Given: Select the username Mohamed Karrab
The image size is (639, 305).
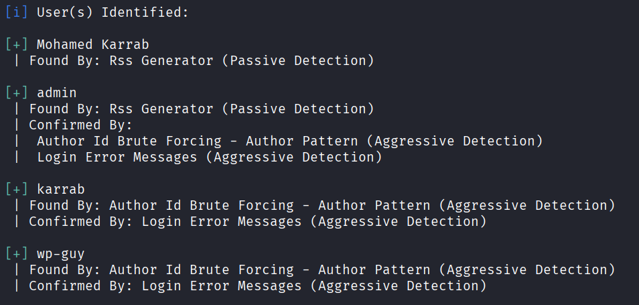Looking at the screenshot, I should click(x=92, y=44).
